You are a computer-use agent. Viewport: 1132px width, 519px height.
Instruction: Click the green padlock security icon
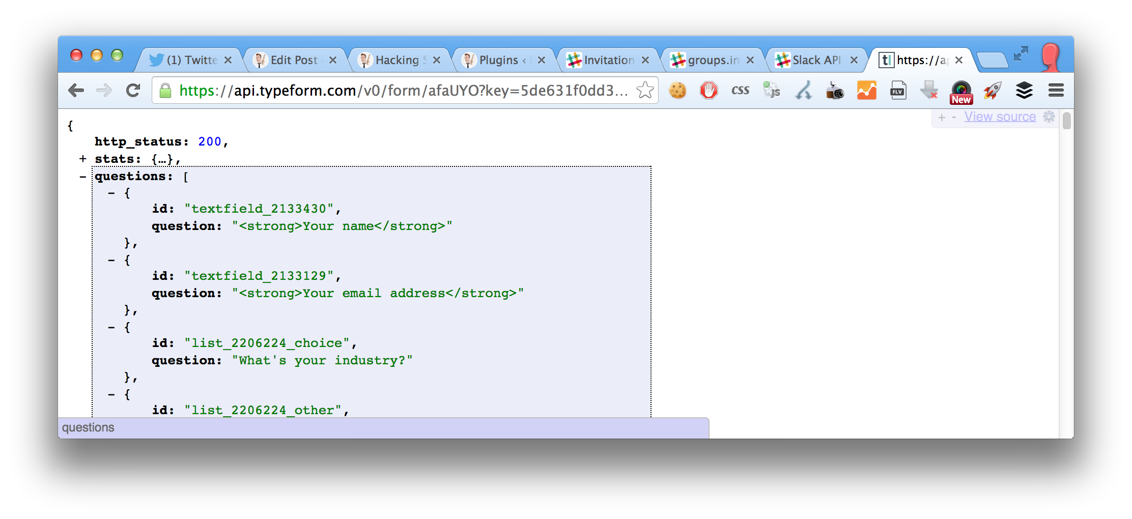[165, 91]
